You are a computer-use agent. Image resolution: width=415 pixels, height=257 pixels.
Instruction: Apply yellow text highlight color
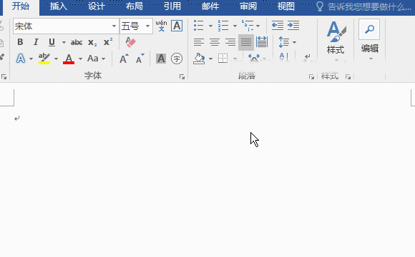pyautogui.click(x=44, y=59)
